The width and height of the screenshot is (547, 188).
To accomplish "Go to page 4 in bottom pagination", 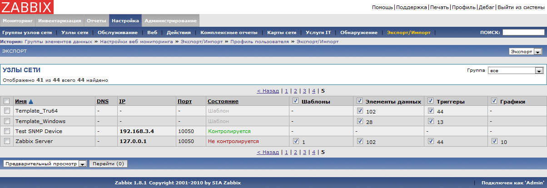I will 313,153.
